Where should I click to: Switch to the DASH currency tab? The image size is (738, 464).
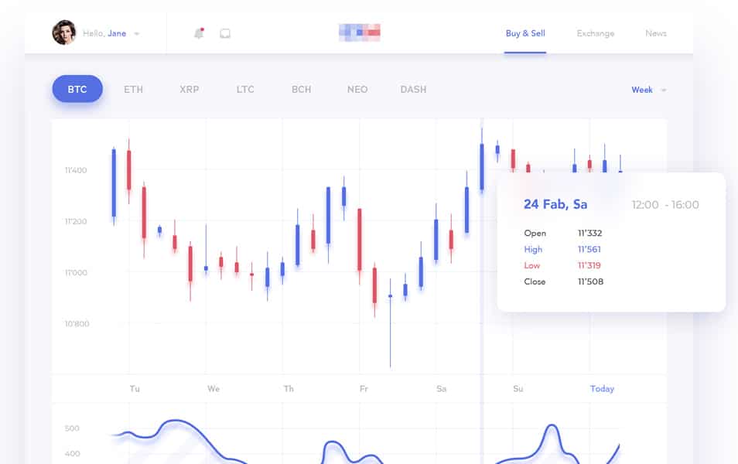click(413, 89)
